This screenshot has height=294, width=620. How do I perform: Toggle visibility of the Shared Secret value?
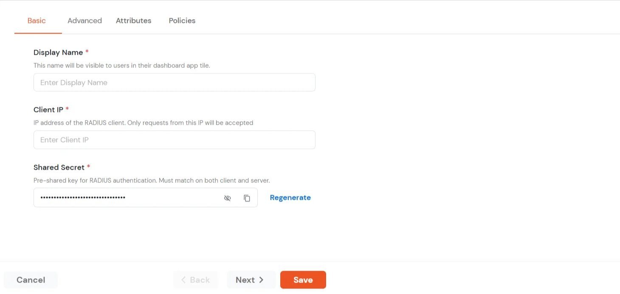[x=228, y=198]
